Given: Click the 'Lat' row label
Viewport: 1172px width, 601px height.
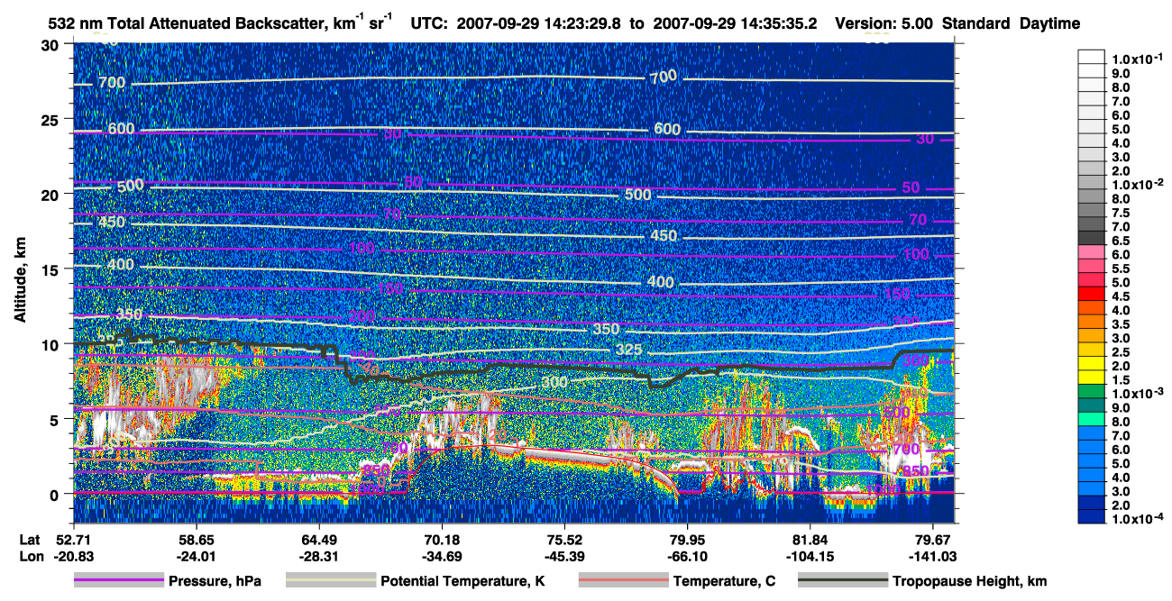Looking at the screenshot, I should click(30, 540).
